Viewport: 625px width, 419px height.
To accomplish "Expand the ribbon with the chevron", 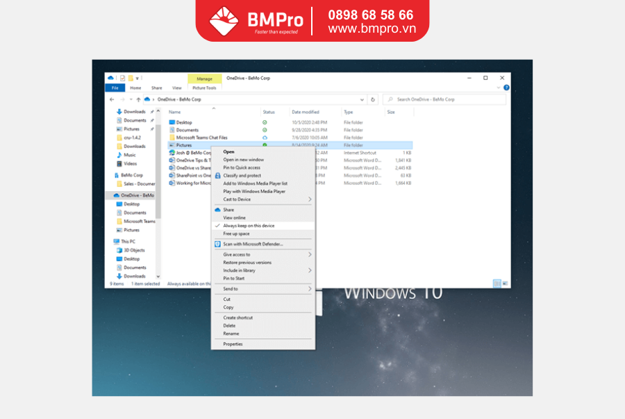I will (498, 88).
